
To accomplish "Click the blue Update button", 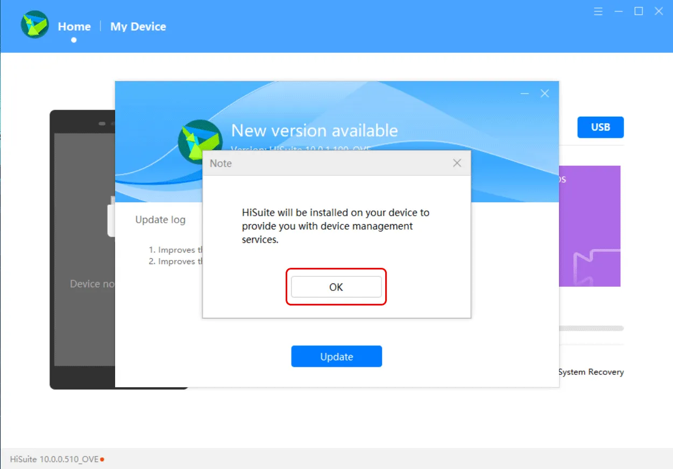I will click(x=336, y=357).
